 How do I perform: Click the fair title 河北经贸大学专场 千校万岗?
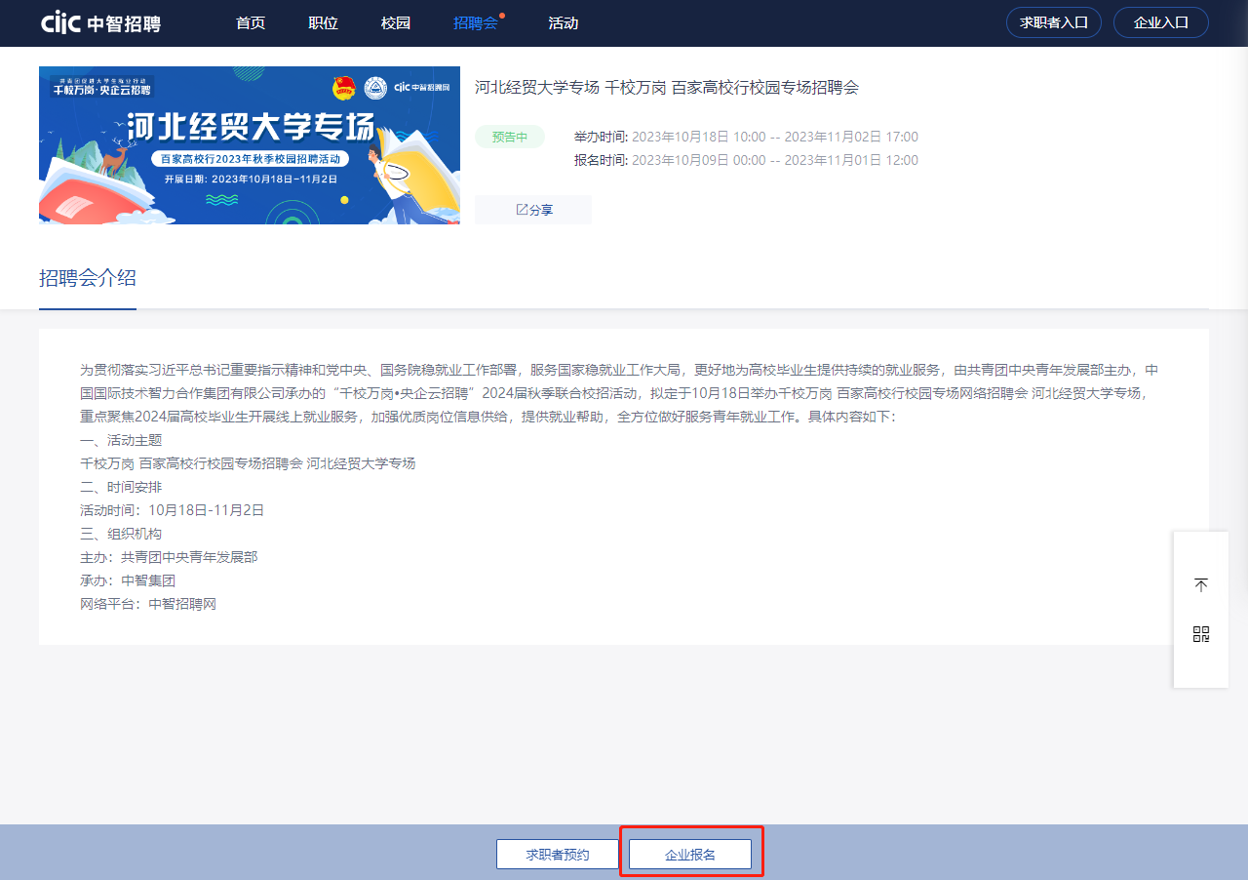667,88
